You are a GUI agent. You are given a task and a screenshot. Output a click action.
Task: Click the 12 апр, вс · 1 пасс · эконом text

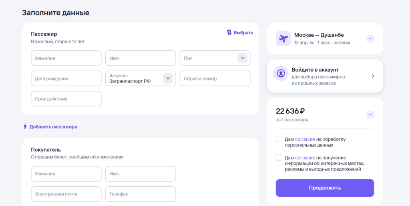pyautogui.click(x=322, y=42)
